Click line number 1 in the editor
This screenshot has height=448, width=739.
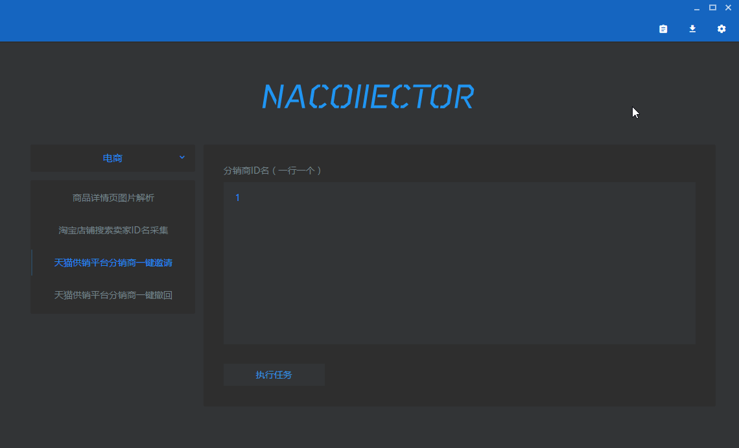point(237,198)
